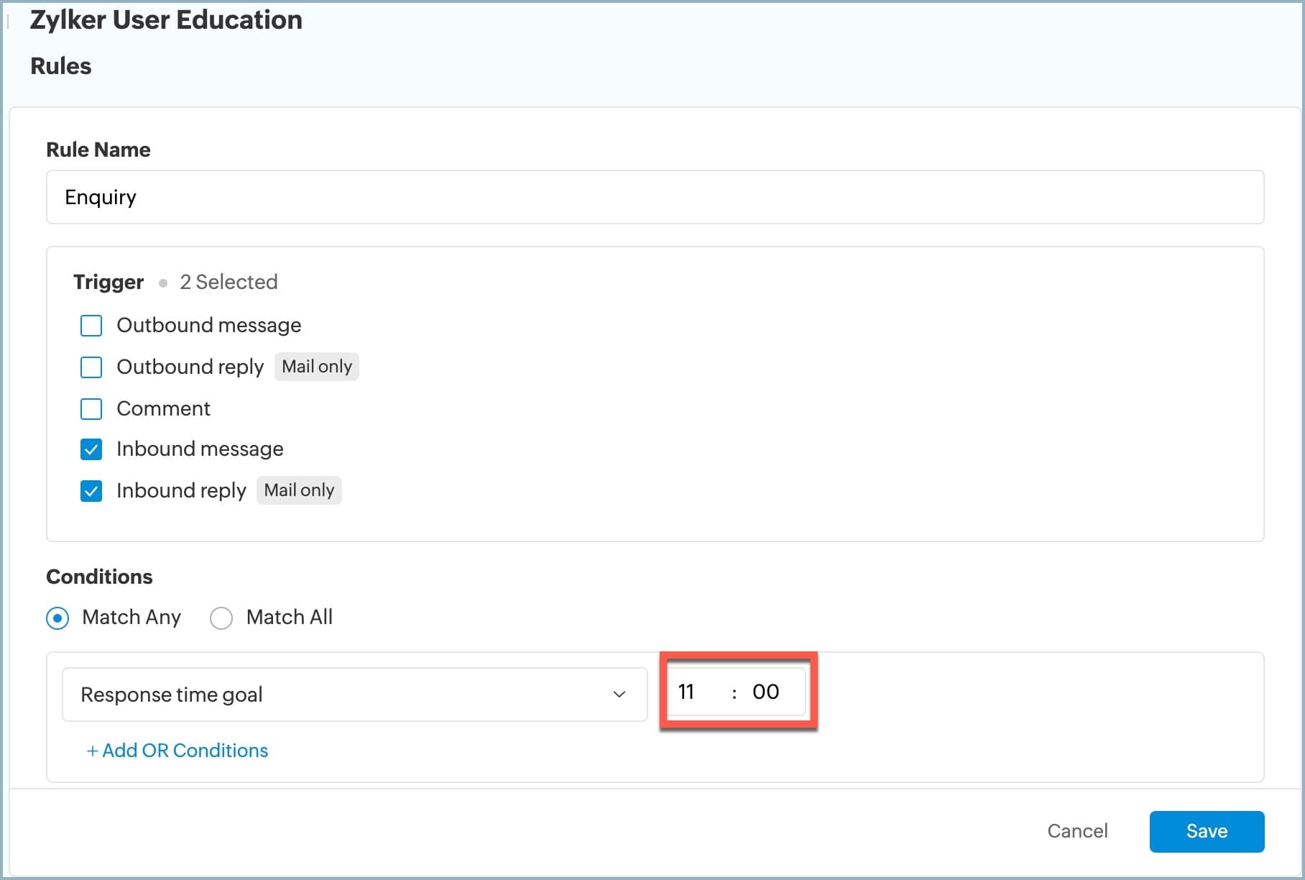
Task: Uncheck the Inbound reply checkbox
Action: [91, 492]
